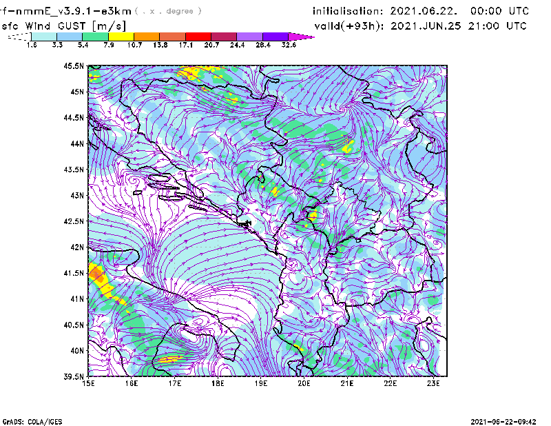Click the 39.5N latitude label
The image size is (551, 426).
(74, 376)
